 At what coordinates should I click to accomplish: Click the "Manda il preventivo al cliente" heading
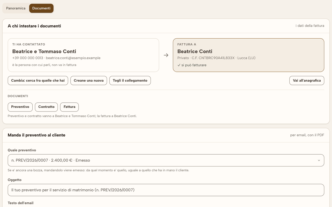[x=37, y=135]
